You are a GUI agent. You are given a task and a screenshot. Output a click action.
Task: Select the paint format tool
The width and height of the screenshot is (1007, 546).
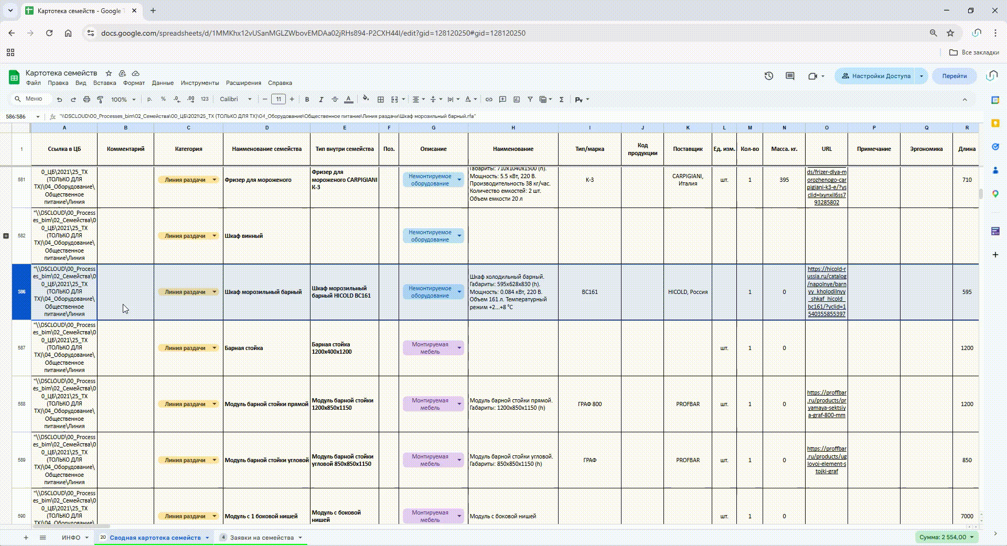[x=100, y=100]
